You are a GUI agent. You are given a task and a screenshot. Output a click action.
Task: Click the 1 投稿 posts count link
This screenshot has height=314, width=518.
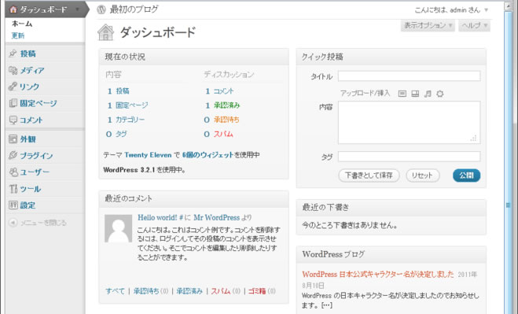point(118,91)
